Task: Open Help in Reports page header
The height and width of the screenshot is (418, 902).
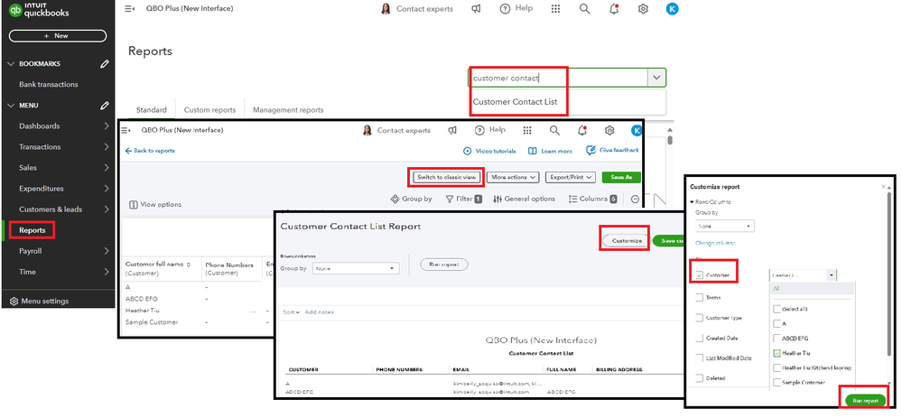Action: 516,9
